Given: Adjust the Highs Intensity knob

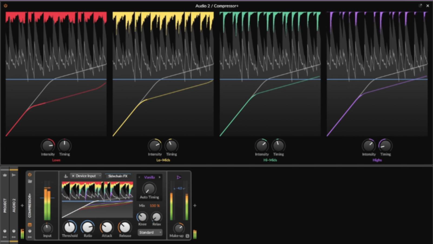Looking at the screenshot, I should [x=369, y=146].
